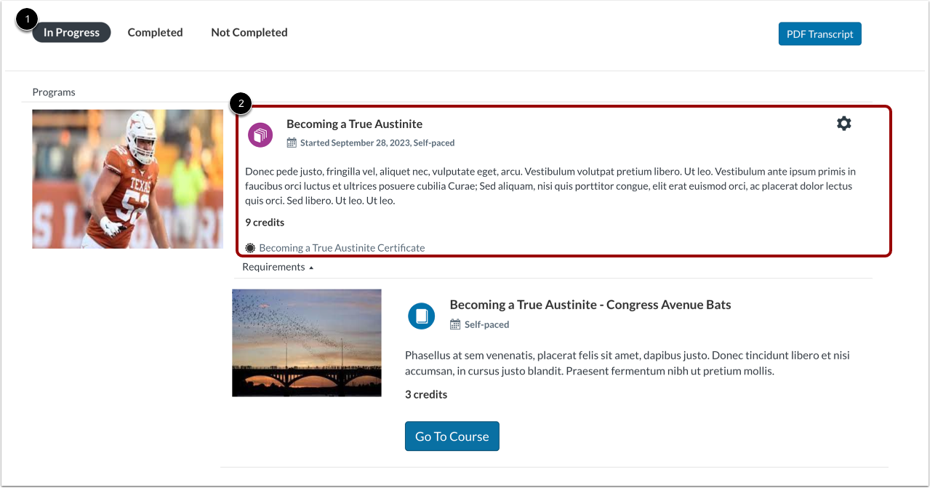Open the program settings gear icon
930x488 pixels.
pos(843,124)
